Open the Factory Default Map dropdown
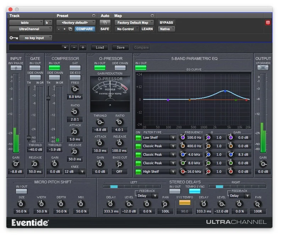This screenshot has height=238, width=282. click(134, 23)
